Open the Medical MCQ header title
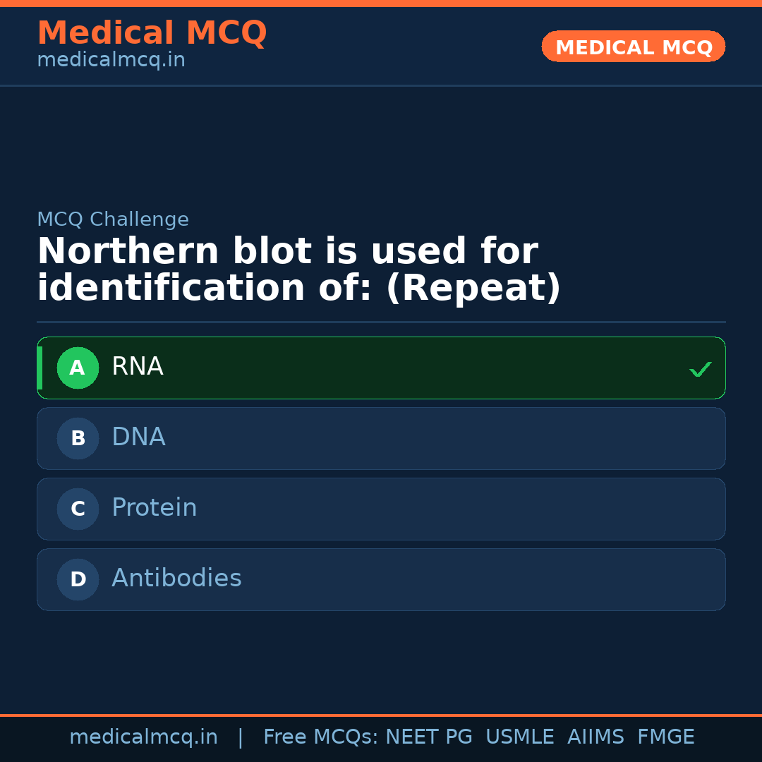762x762 pixels. tap(152, 32)
